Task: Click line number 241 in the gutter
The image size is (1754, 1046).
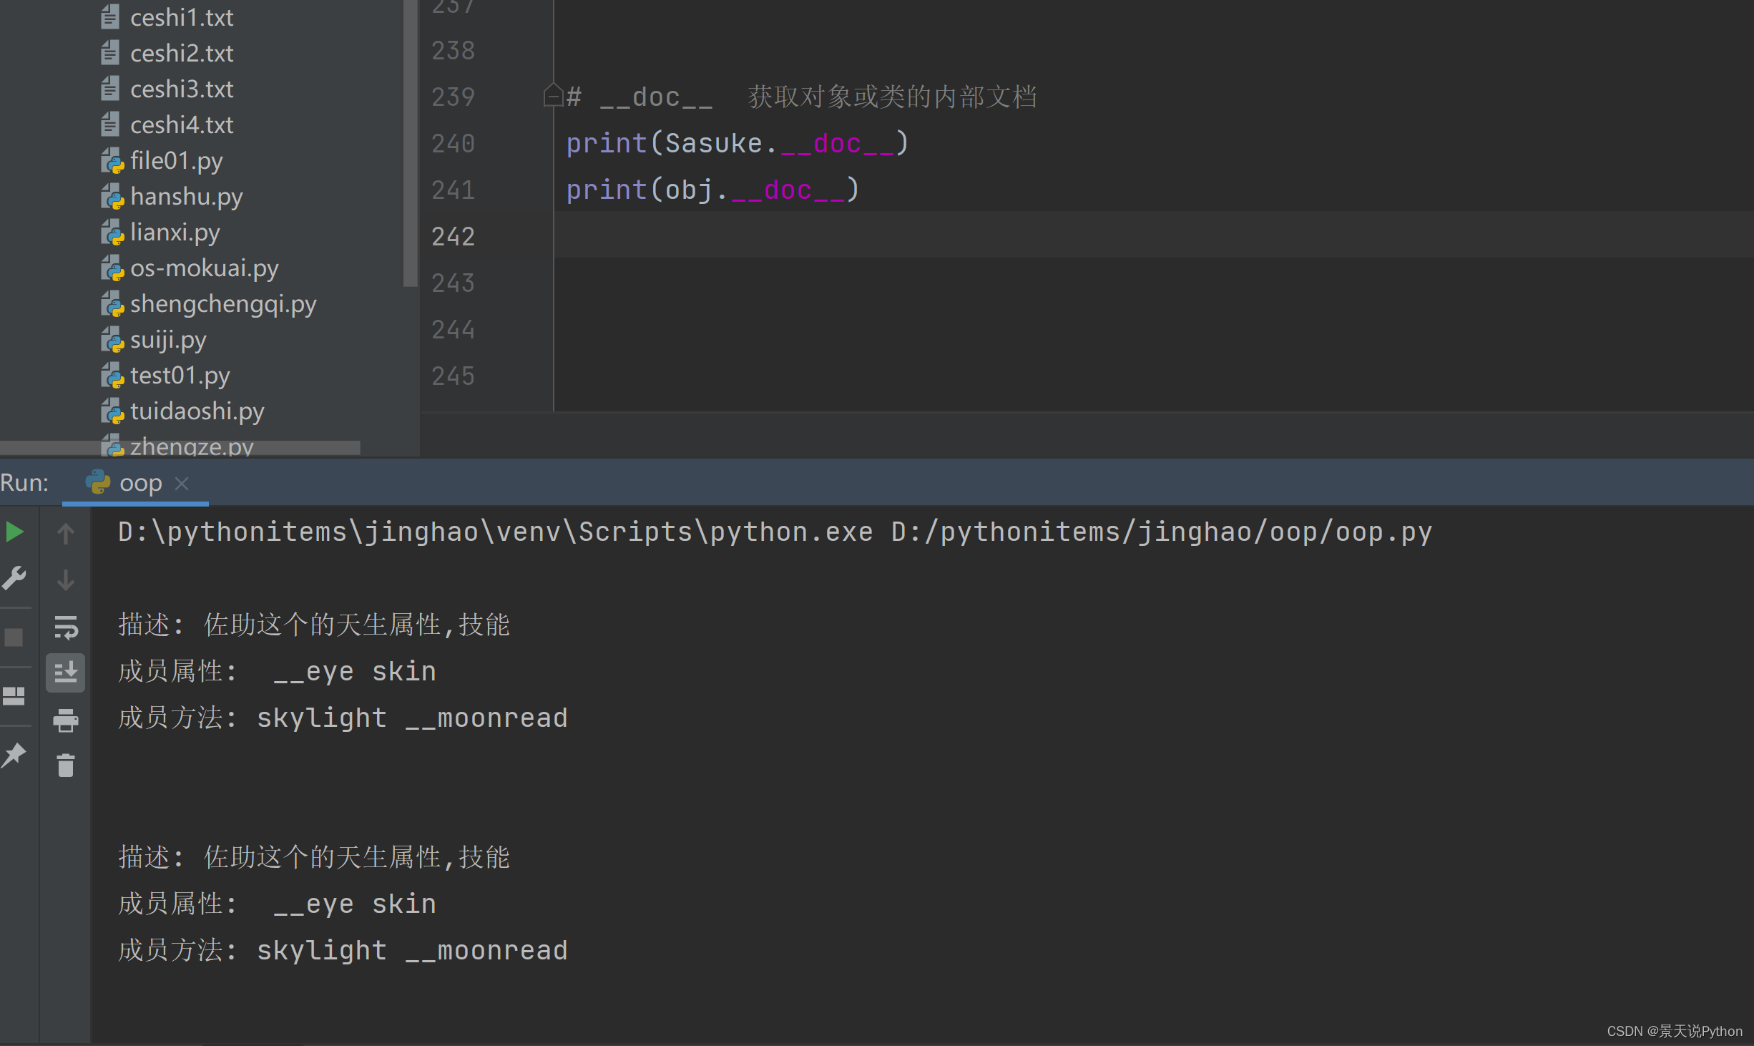Action: pyautogui.click(x=454, y=190)
